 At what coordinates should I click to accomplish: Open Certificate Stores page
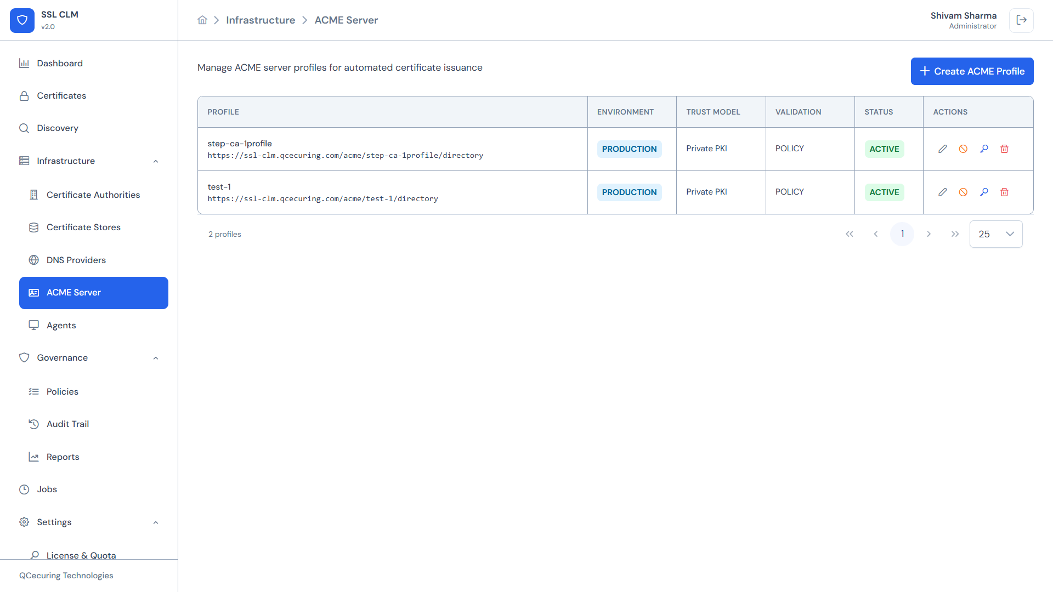tap(93, 227)
